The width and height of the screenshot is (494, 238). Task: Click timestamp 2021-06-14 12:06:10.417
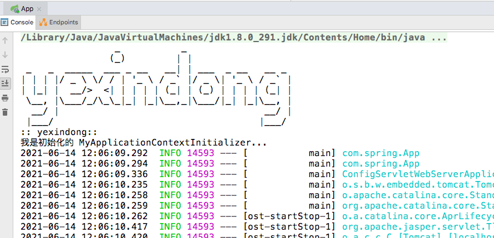click(84, 226)
